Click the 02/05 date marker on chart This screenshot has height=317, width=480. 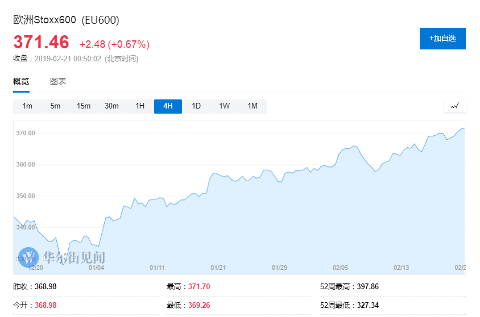(341, 268)
